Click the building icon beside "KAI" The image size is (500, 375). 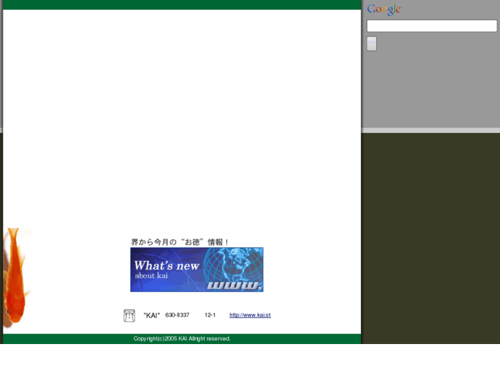coord(129,316)
